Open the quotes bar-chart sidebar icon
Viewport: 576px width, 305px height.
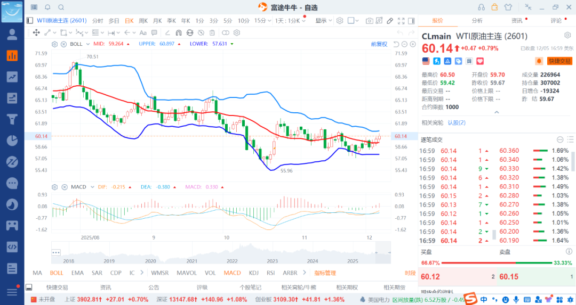pyautogui.click(x=12, y=56)
